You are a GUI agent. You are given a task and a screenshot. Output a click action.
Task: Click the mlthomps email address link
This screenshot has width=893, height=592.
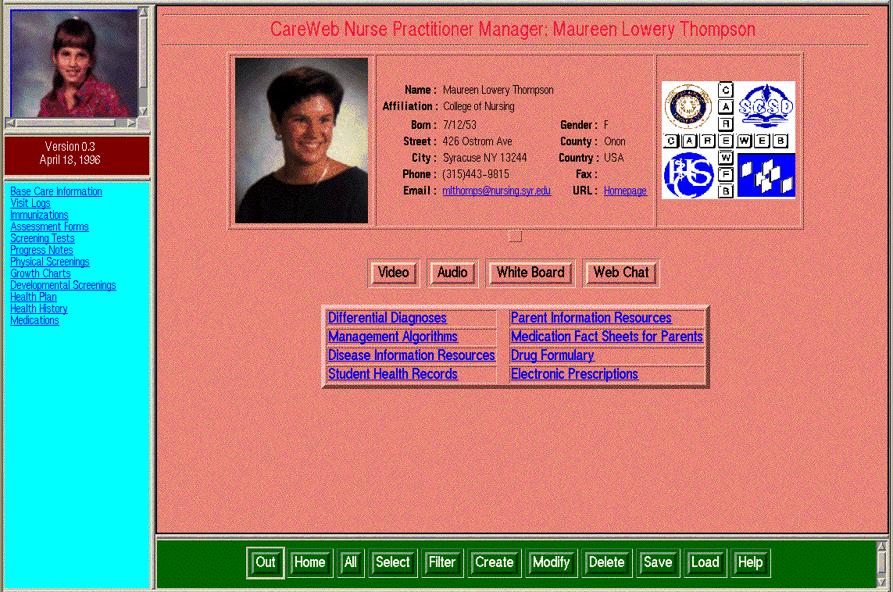497,191
